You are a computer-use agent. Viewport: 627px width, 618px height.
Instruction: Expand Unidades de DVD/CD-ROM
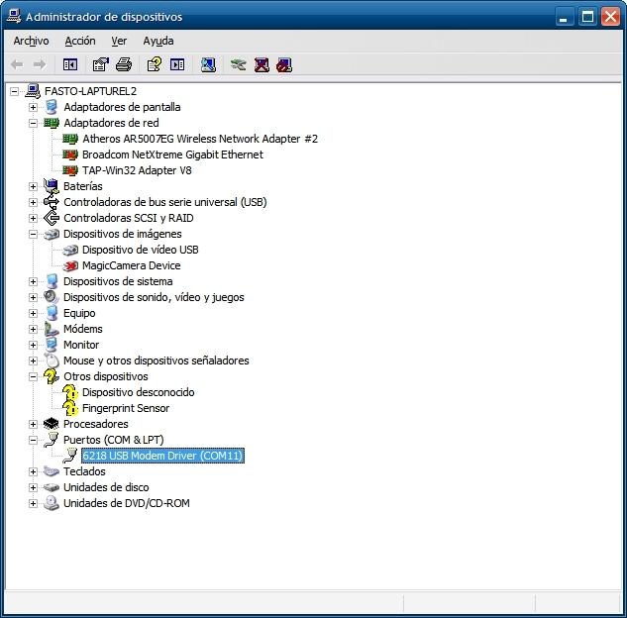(x=33, y=503)
